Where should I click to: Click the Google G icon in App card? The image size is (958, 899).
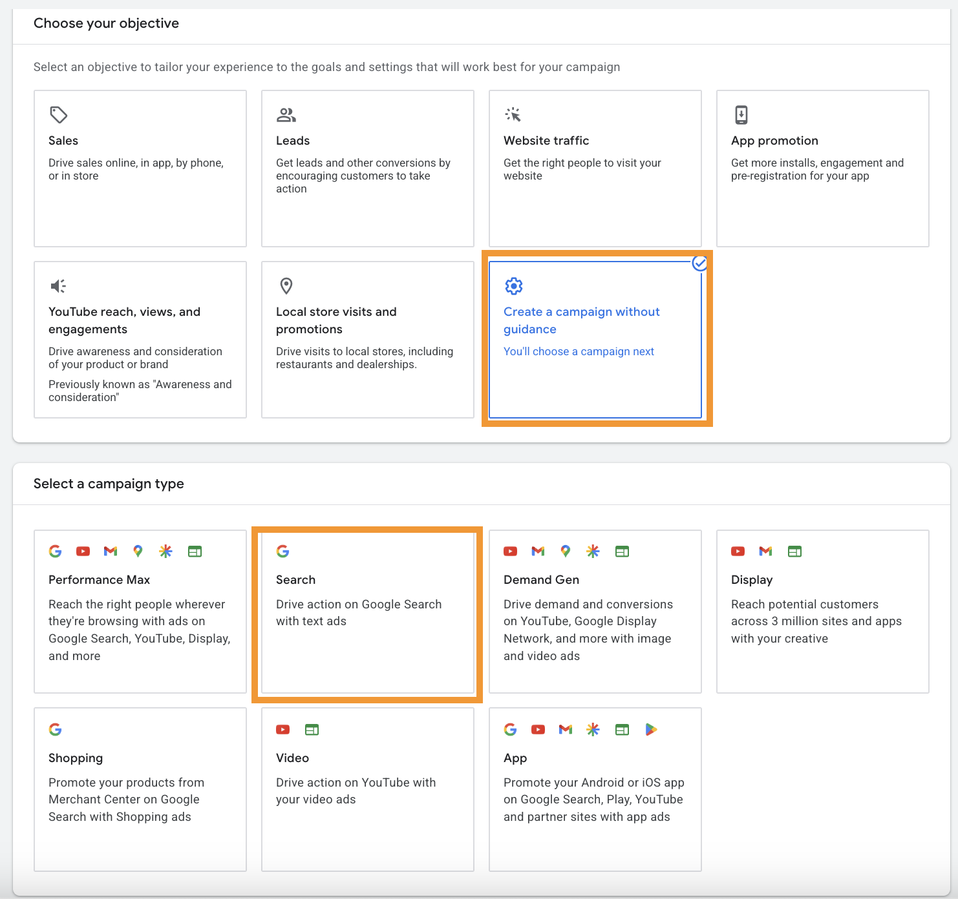511,729
